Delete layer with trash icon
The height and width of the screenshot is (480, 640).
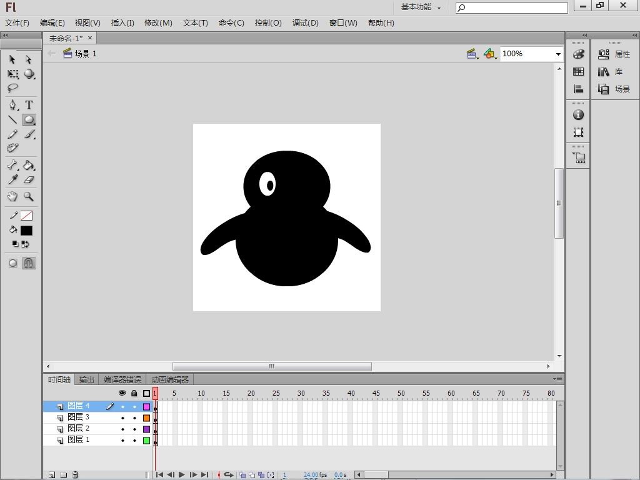click(x=75, y=475)
